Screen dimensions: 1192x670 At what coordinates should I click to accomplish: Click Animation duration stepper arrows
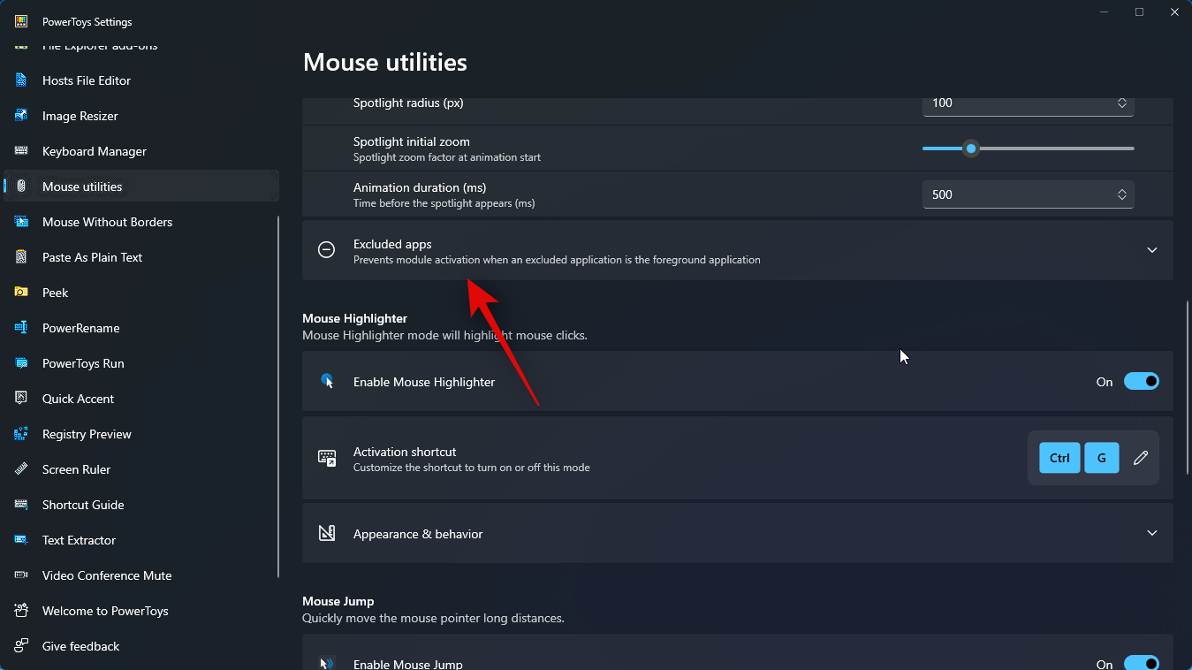[x=1121, y=194]
